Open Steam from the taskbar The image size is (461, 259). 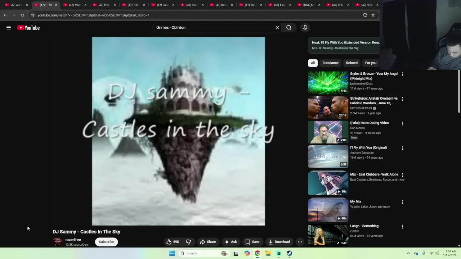coord(289,253)
